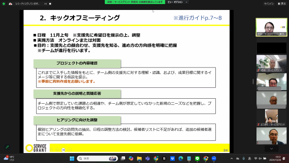
Task: Open Microsoft Teams from the taskbar
Action: click(148, 158)
